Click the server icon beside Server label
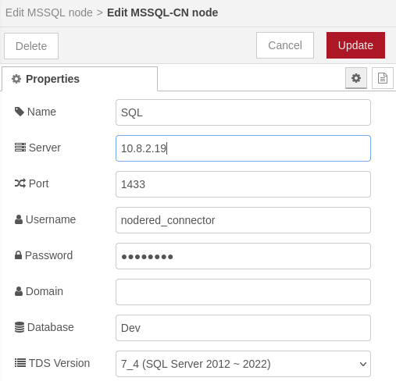The height and width of the screenshot is (381, 396). pos(20,148)
